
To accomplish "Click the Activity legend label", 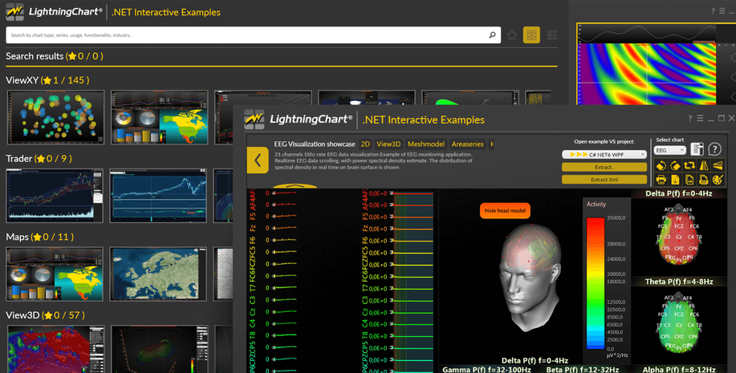I will tap(596, 205).
